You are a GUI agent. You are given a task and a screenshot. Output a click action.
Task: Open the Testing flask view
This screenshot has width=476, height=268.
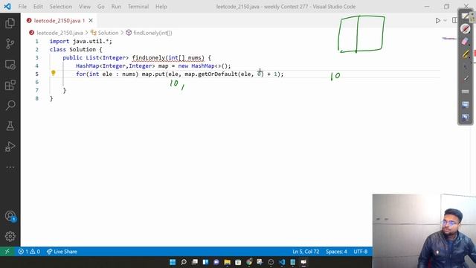click(x=10, y=126)
